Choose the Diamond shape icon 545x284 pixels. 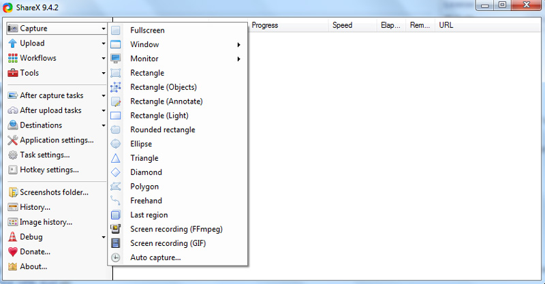(116, 172)
